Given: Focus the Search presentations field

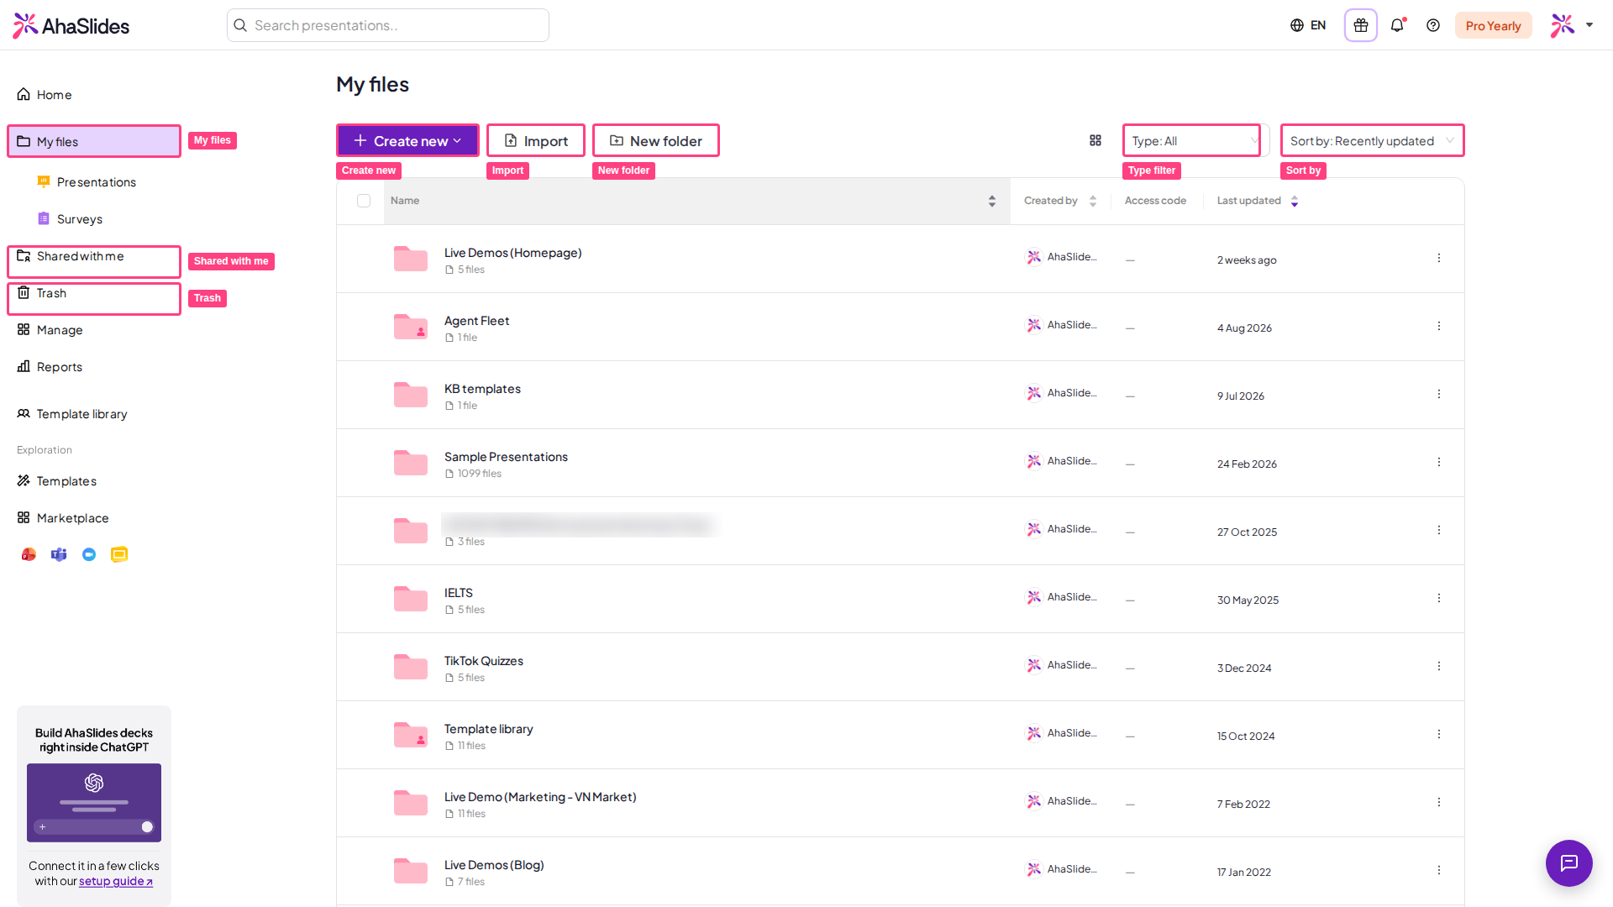Looking at the screenshot, I should point(388,25).
